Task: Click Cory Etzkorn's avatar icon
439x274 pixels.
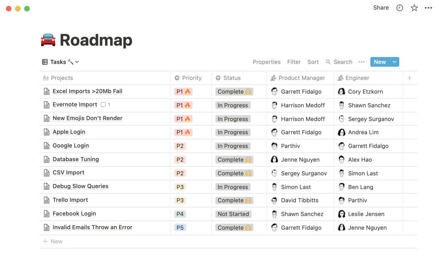Action: click(341, 92)
